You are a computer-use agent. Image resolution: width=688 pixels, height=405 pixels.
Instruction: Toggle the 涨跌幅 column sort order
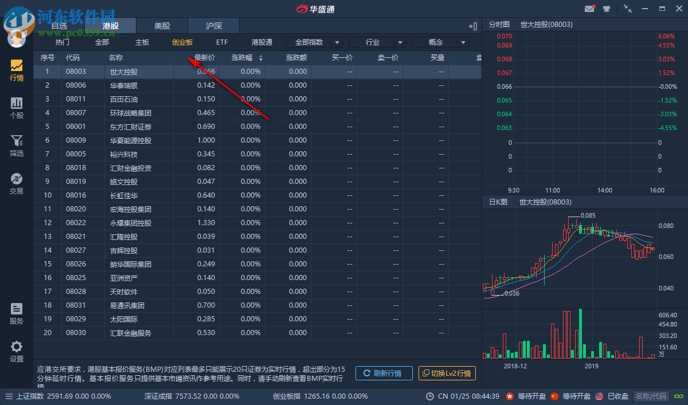(261, 57)
